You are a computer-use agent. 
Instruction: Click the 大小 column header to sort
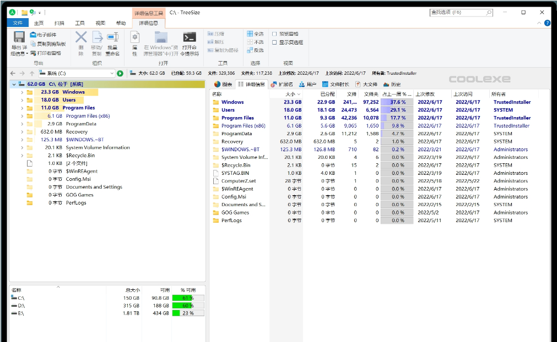(x=290, y=94)
